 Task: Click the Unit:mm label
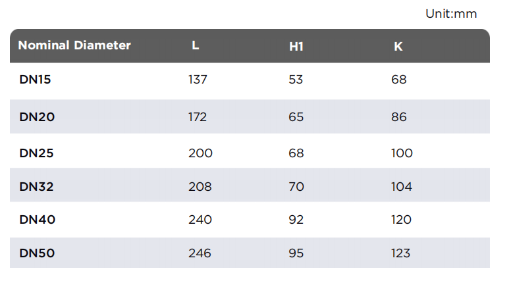pyautogui.click(x=451, y=14)
